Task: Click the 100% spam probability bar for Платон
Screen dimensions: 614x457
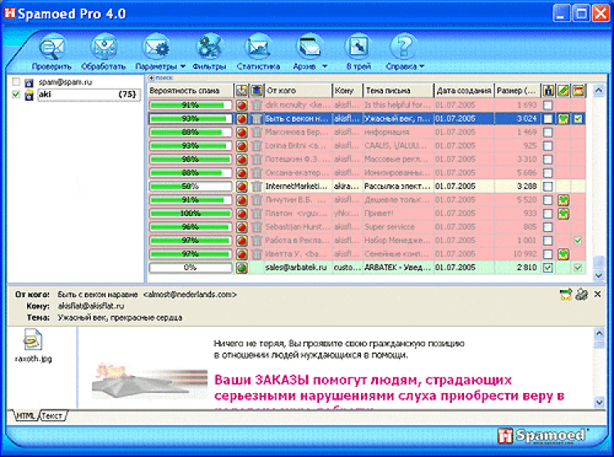Action: (190, 213)
